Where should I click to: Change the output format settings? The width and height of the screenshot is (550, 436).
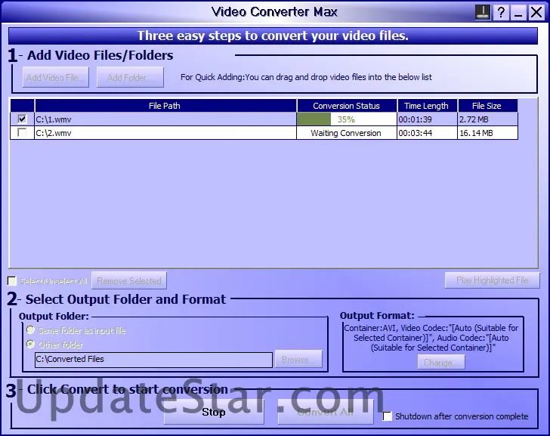pos(441,362)
